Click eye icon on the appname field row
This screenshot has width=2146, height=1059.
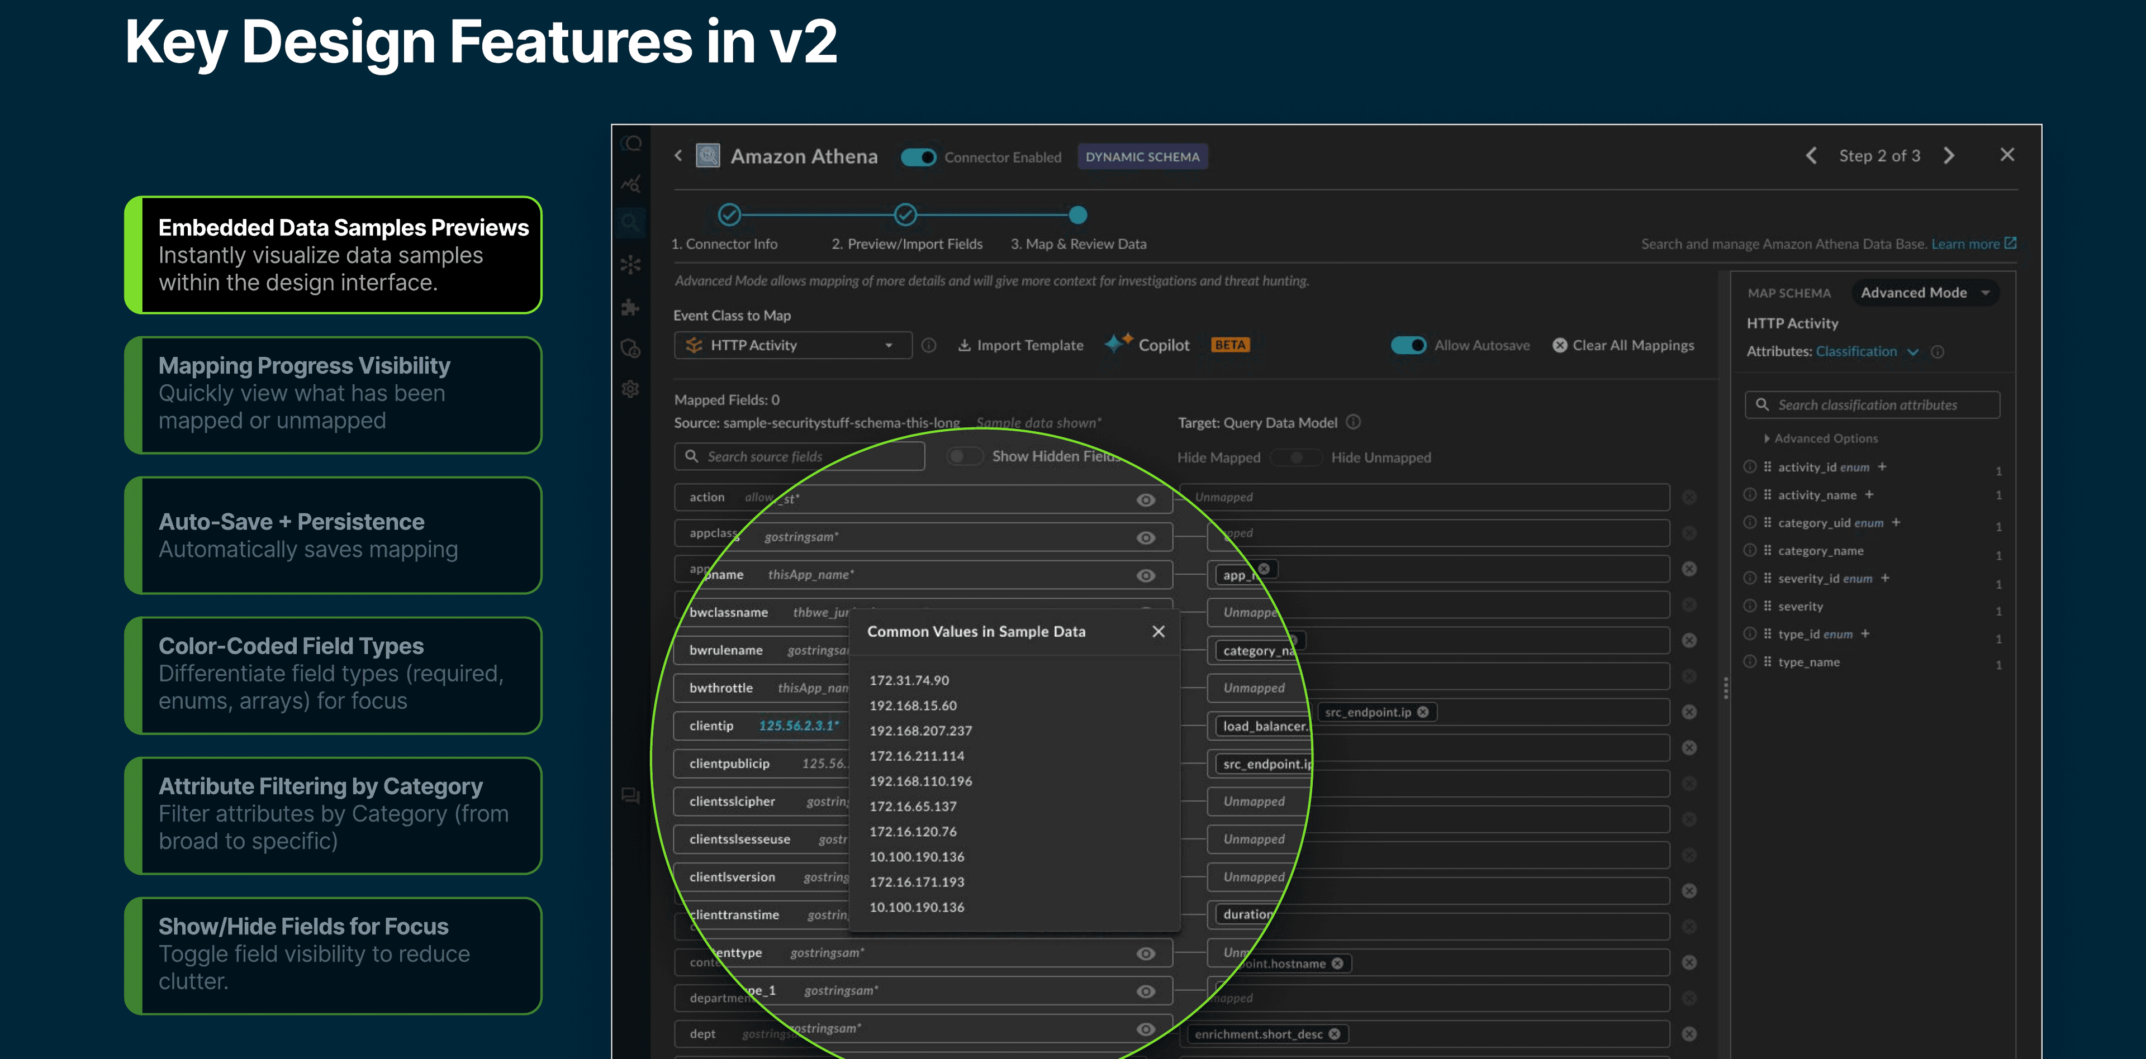[x=1146, y=575]
